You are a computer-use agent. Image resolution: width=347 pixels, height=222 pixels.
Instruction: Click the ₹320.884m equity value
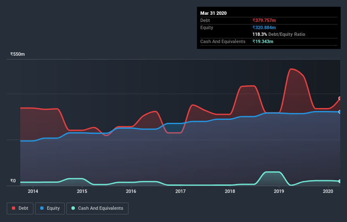[264, 27]
